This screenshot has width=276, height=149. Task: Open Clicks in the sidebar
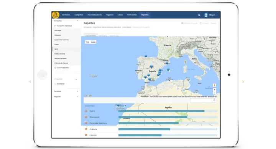click(56, 45)
